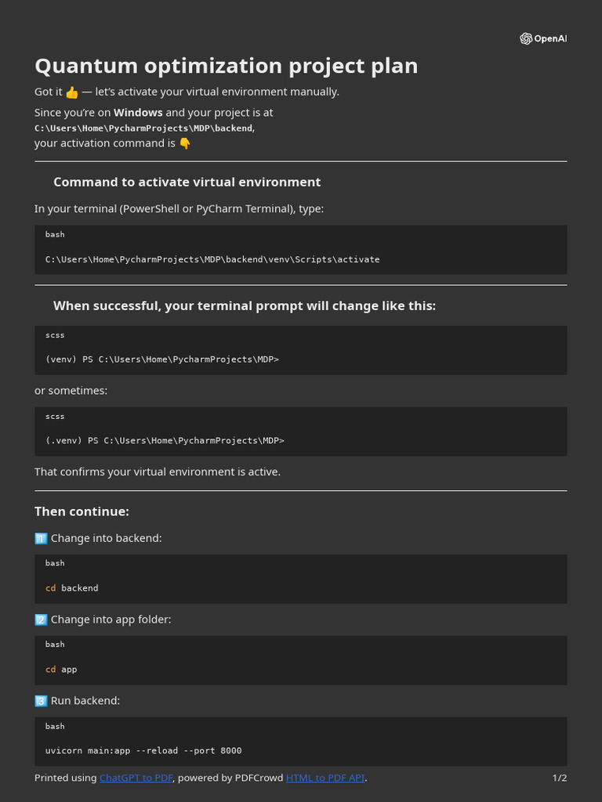Click the thumbs up emoji
This screenshot has height=802, width=602.
click(x=71, y=92)
